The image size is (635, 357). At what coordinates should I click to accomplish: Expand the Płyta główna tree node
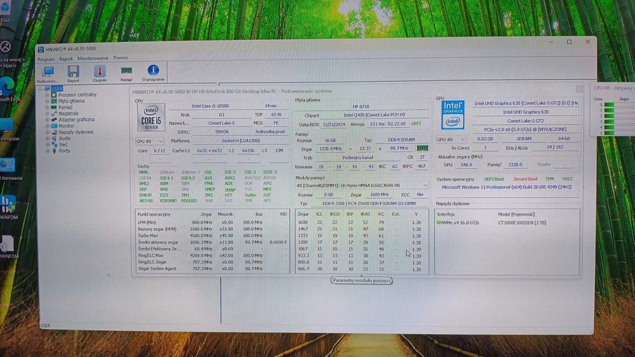click(47, 101)
